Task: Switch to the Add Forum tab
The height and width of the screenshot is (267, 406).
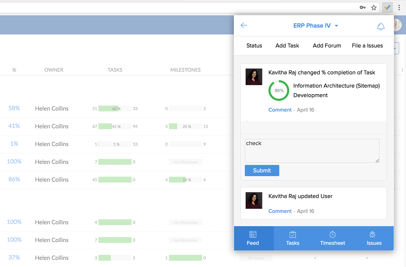Action: (x=327, y=45)
